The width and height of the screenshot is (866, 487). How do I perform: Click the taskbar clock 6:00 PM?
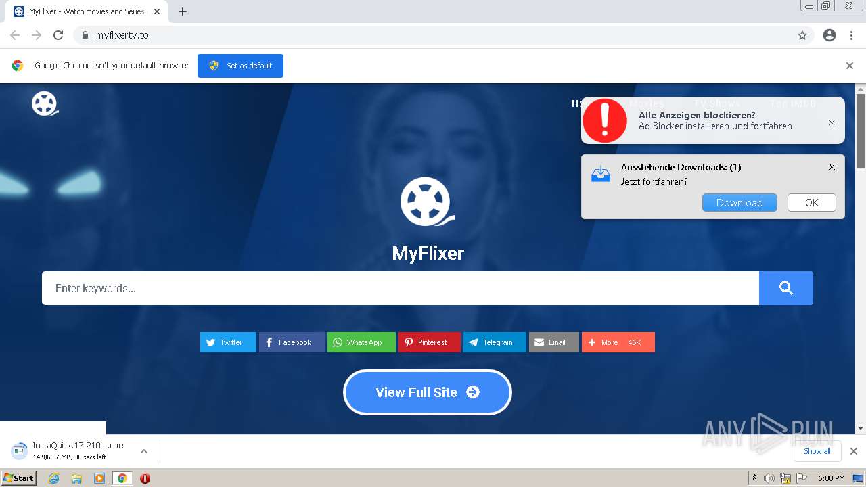(x=831, y=478)
